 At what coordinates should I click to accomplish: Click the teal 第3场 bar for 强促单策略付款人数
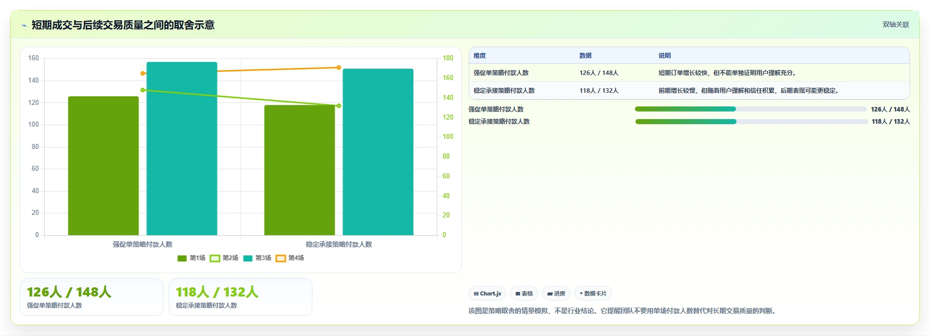click(182, 148)
